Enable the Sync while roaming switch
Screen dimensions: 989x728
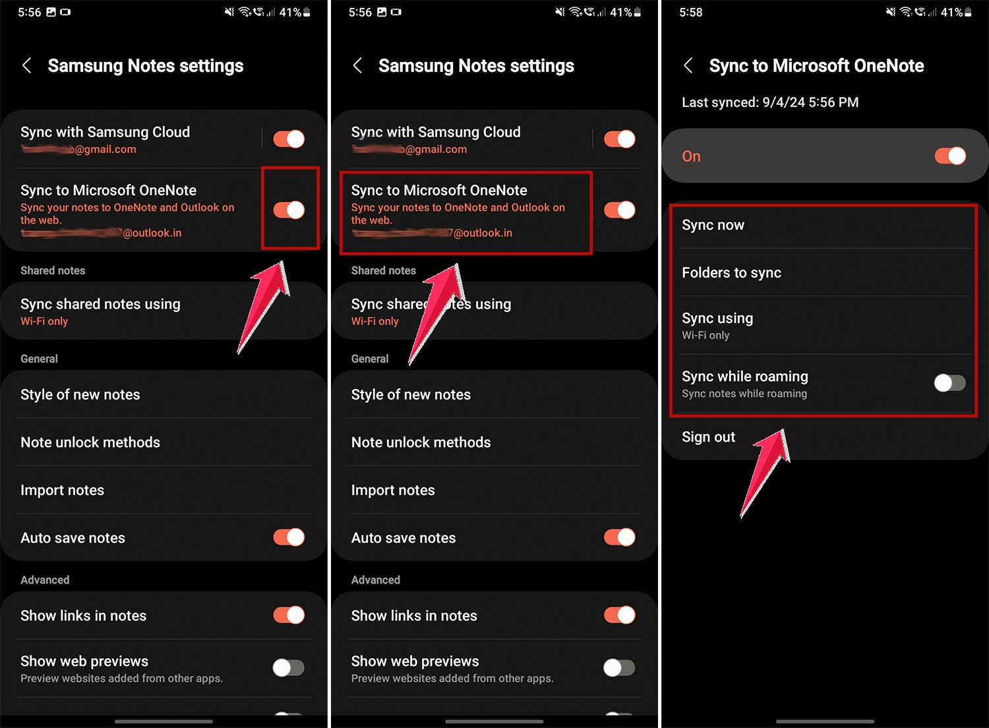(949, 382)
